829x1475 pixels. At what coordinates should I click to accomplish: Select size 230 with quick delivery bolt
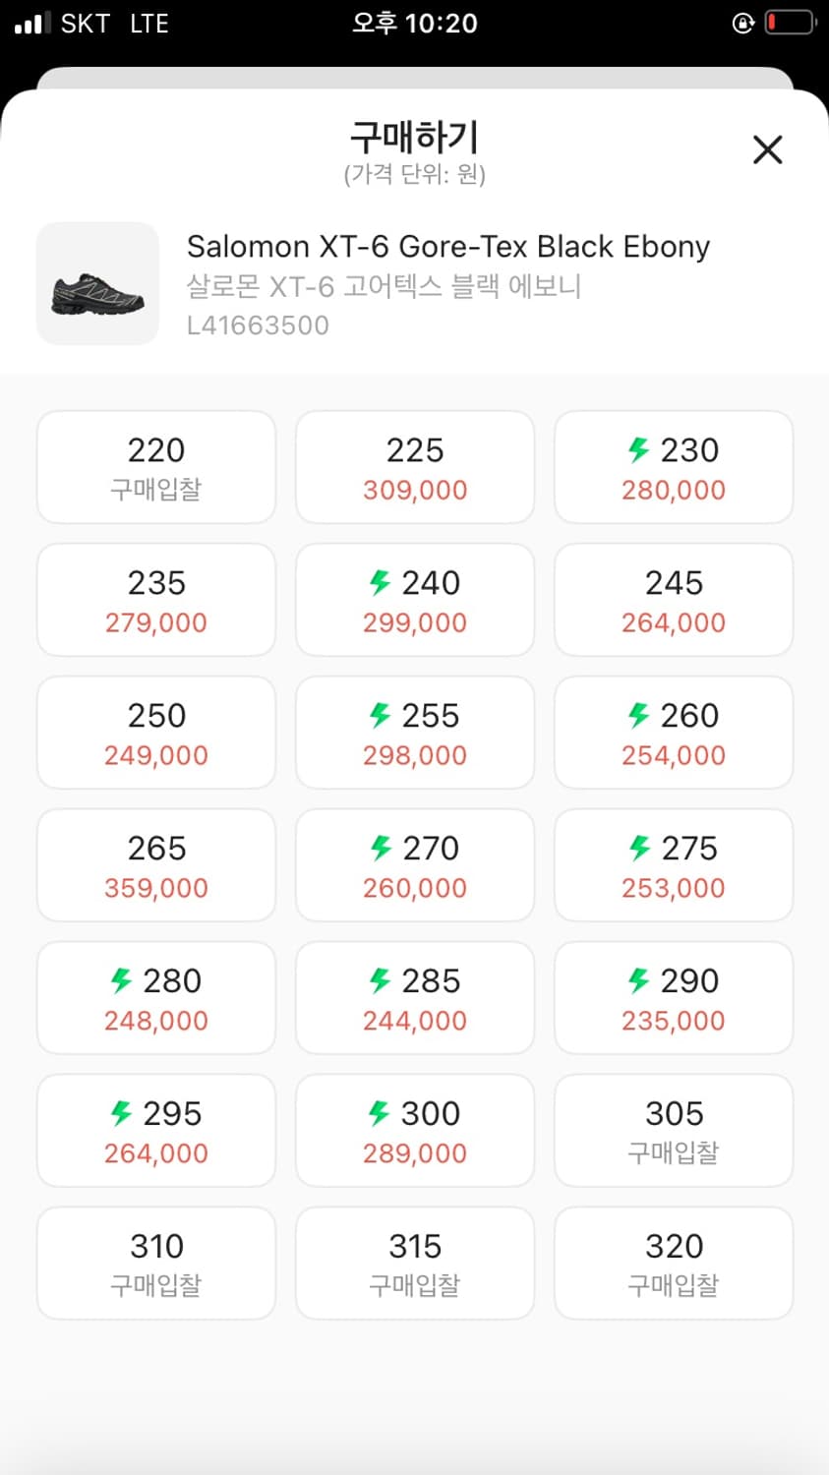point(674,467)
